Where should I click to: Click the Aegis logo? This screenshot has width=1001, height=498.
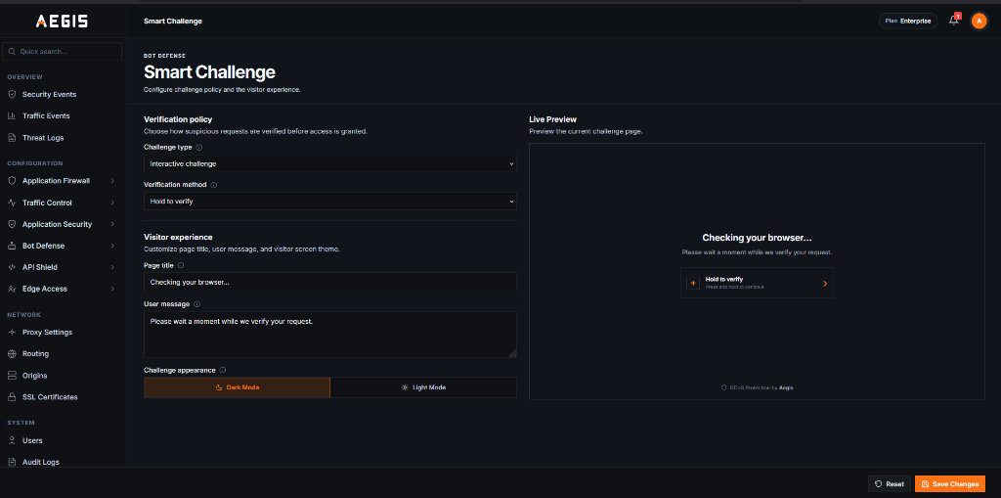click(62, 22)
